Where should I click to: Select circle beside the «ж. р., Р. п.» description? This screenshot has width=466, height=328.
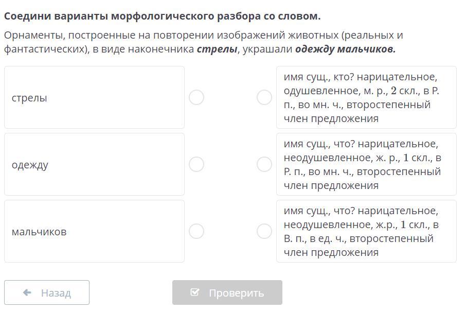click(264, 164)
